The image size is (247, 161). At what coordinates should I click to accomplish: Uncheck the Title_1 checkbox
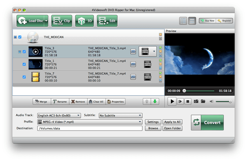coord(24,64)
